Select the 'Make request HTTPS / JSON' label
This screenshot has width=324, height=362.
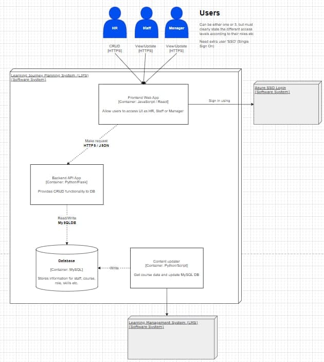(96, 143)
